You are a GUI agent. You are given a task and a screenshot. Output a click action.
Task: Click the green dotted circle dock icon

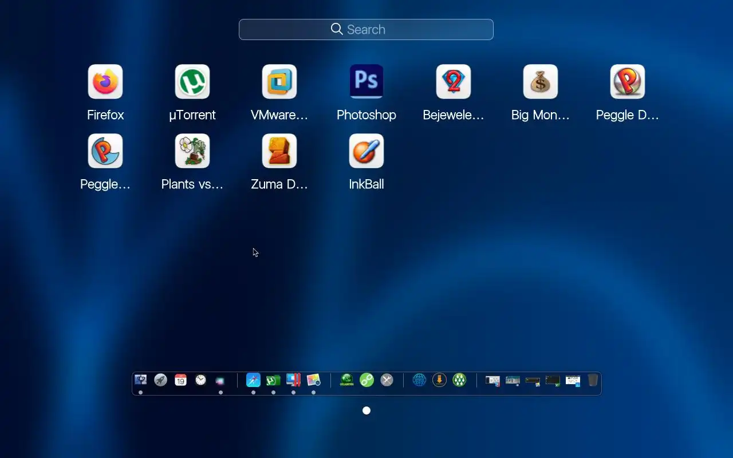459,380
